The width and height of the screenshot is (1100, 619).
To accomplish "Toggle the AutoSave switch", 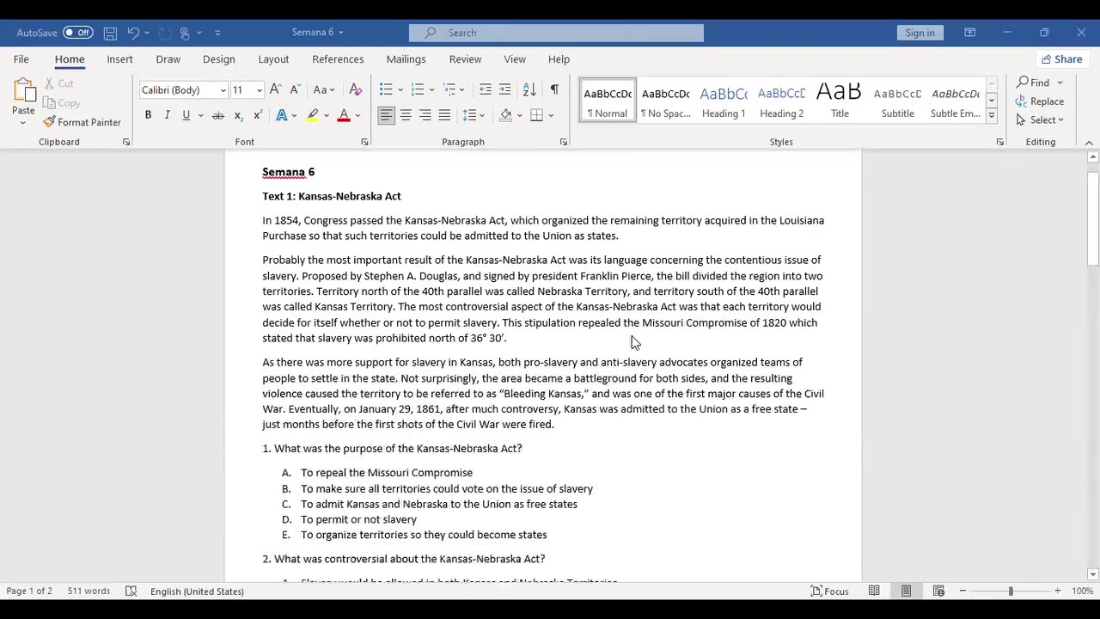I will pyautogui.click(x=78, y=33).
